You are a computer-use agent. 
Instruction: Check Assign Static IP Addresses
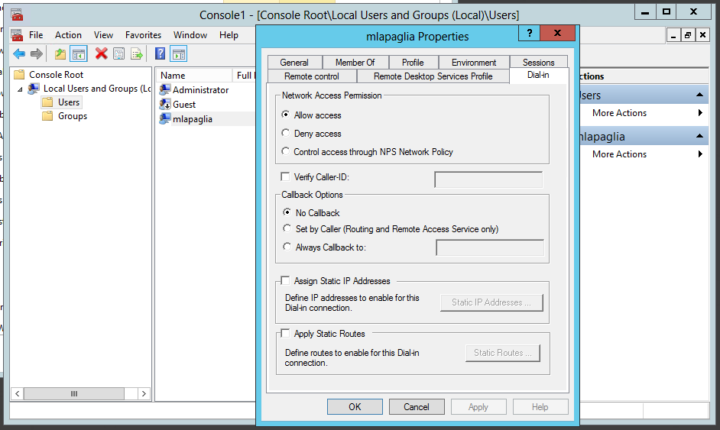point(285,280)
